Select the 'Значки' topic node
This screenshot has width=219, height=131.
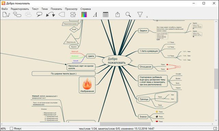(x=143, y=117)
